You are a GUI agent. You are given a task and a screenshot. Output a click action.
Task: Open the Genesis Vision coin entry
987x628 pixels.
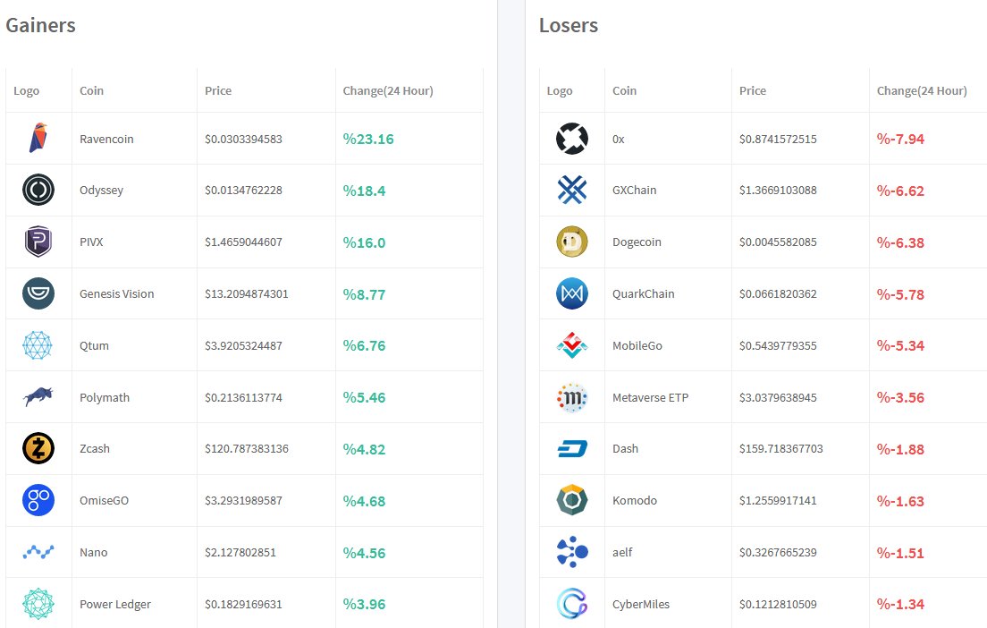tap(116, 293)
